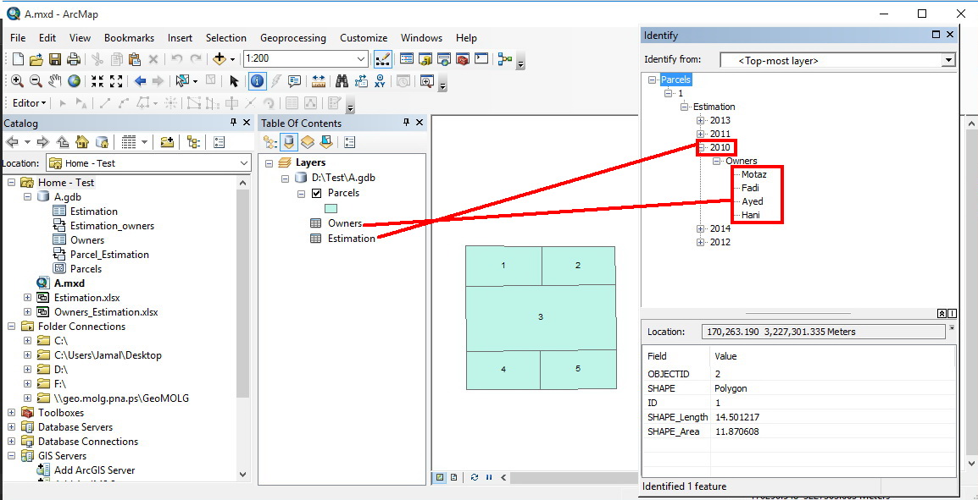978x500 pixels.
Task: Activate the Identify tool icon
Action: tap(257, 81)
